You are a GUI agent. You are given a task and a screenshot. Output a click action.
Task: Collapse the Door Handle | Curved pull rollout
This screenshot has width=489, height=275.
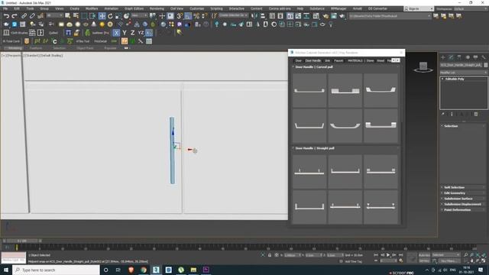pos(314,67)
